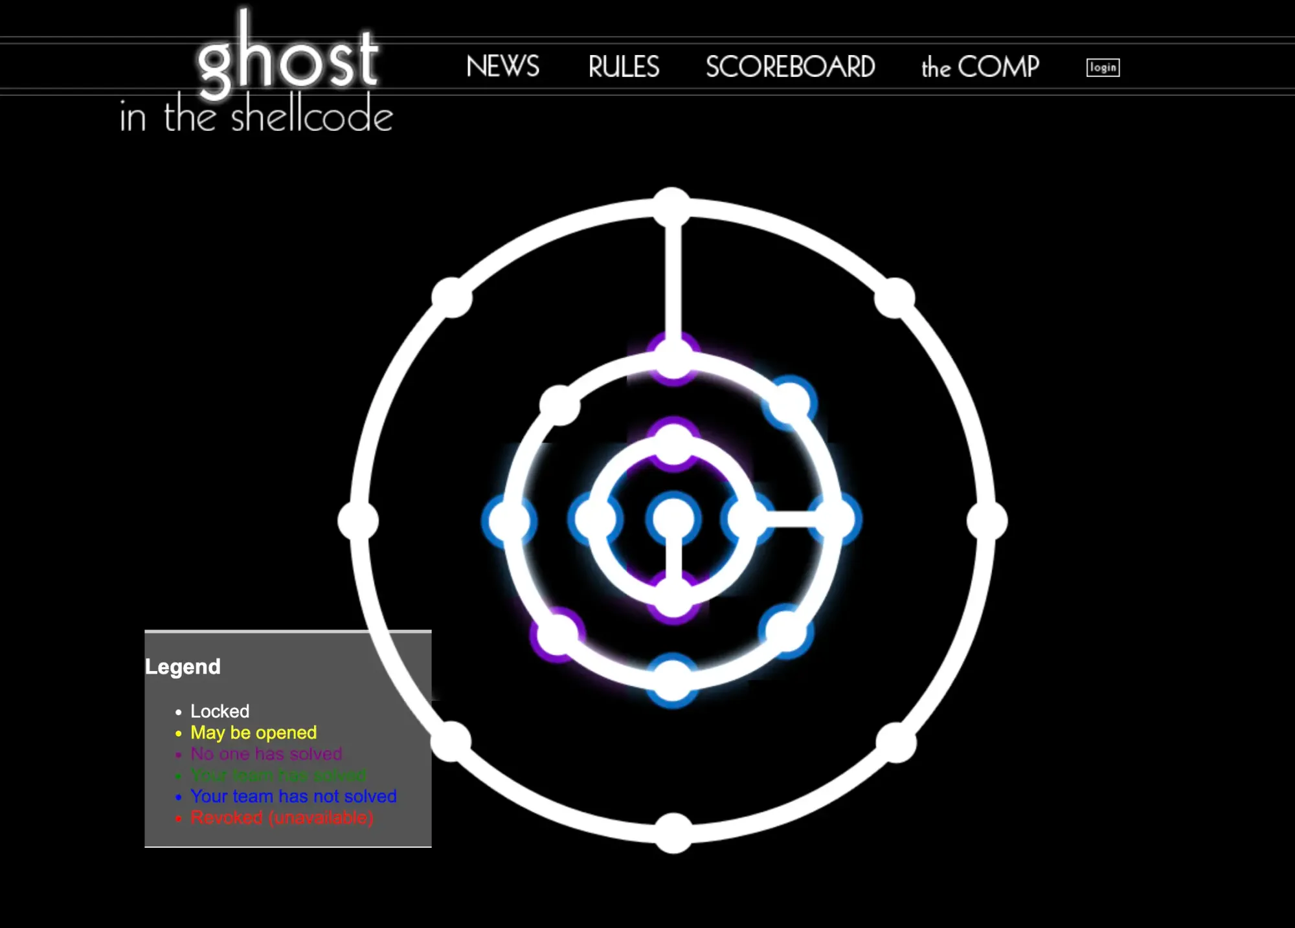Click the locked node at the outer ring's bottom
Image resolution: width=1295 pixels, height=928 pixels.
tap(673, 833)
